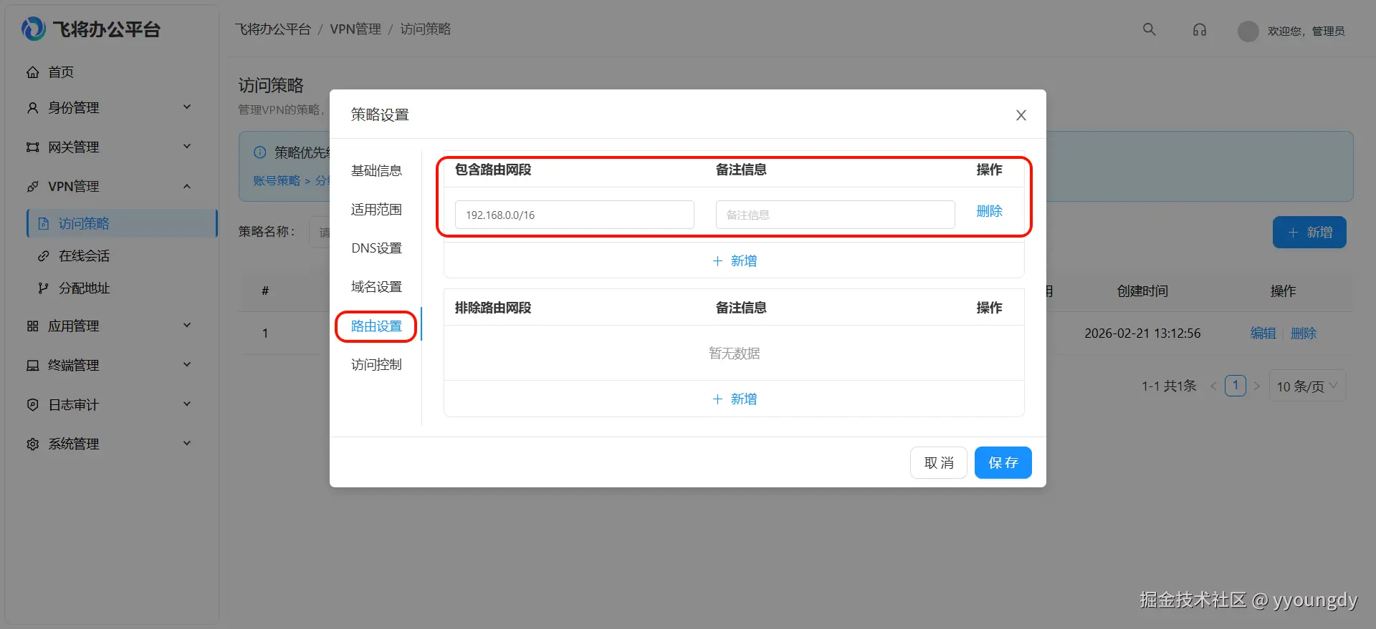Expand the 身份管理 menu chevron

pyautogui.click(x=187, y=107)
